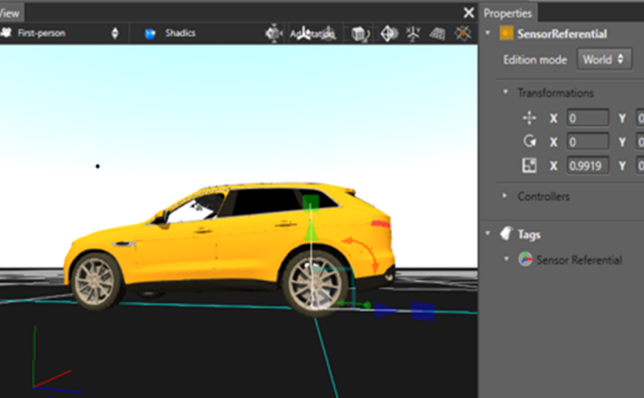Click the first-person camera icon
Viewport: 644px width, 398px height.
point(6,33)
